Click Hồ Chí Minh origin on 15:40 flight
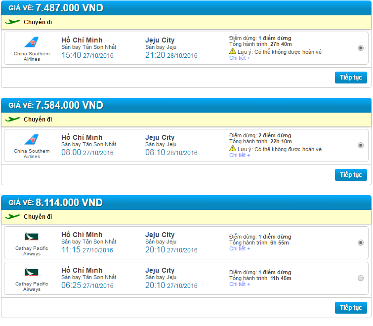 [82, 40]
